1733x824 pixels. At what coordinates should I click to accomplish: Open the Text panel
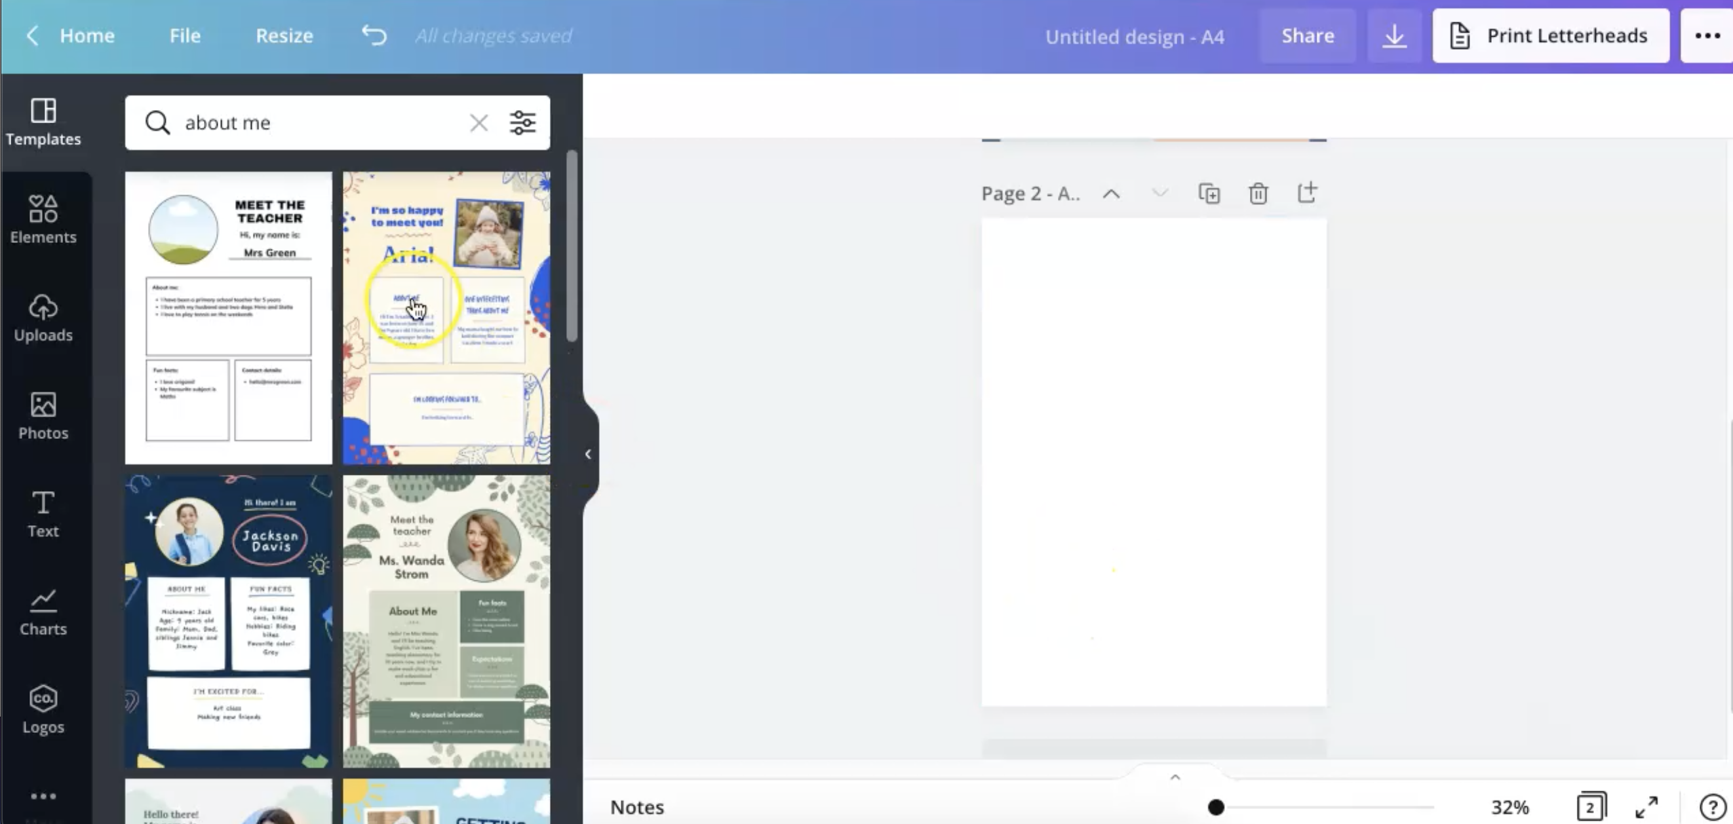[x=44, y=514]
